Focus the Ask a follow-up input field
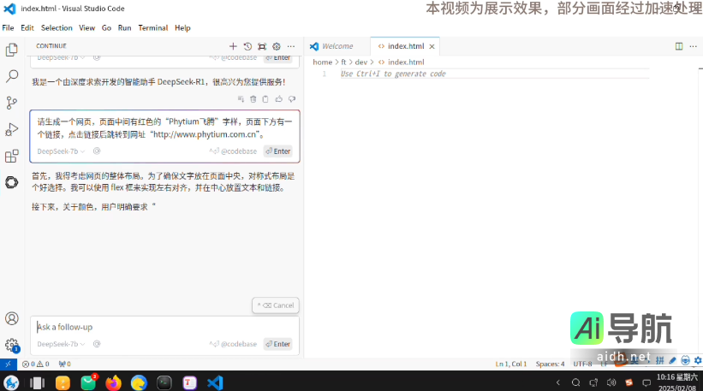Image resolution: width=703 pixels, height=391 pixels. pos(164,327)
